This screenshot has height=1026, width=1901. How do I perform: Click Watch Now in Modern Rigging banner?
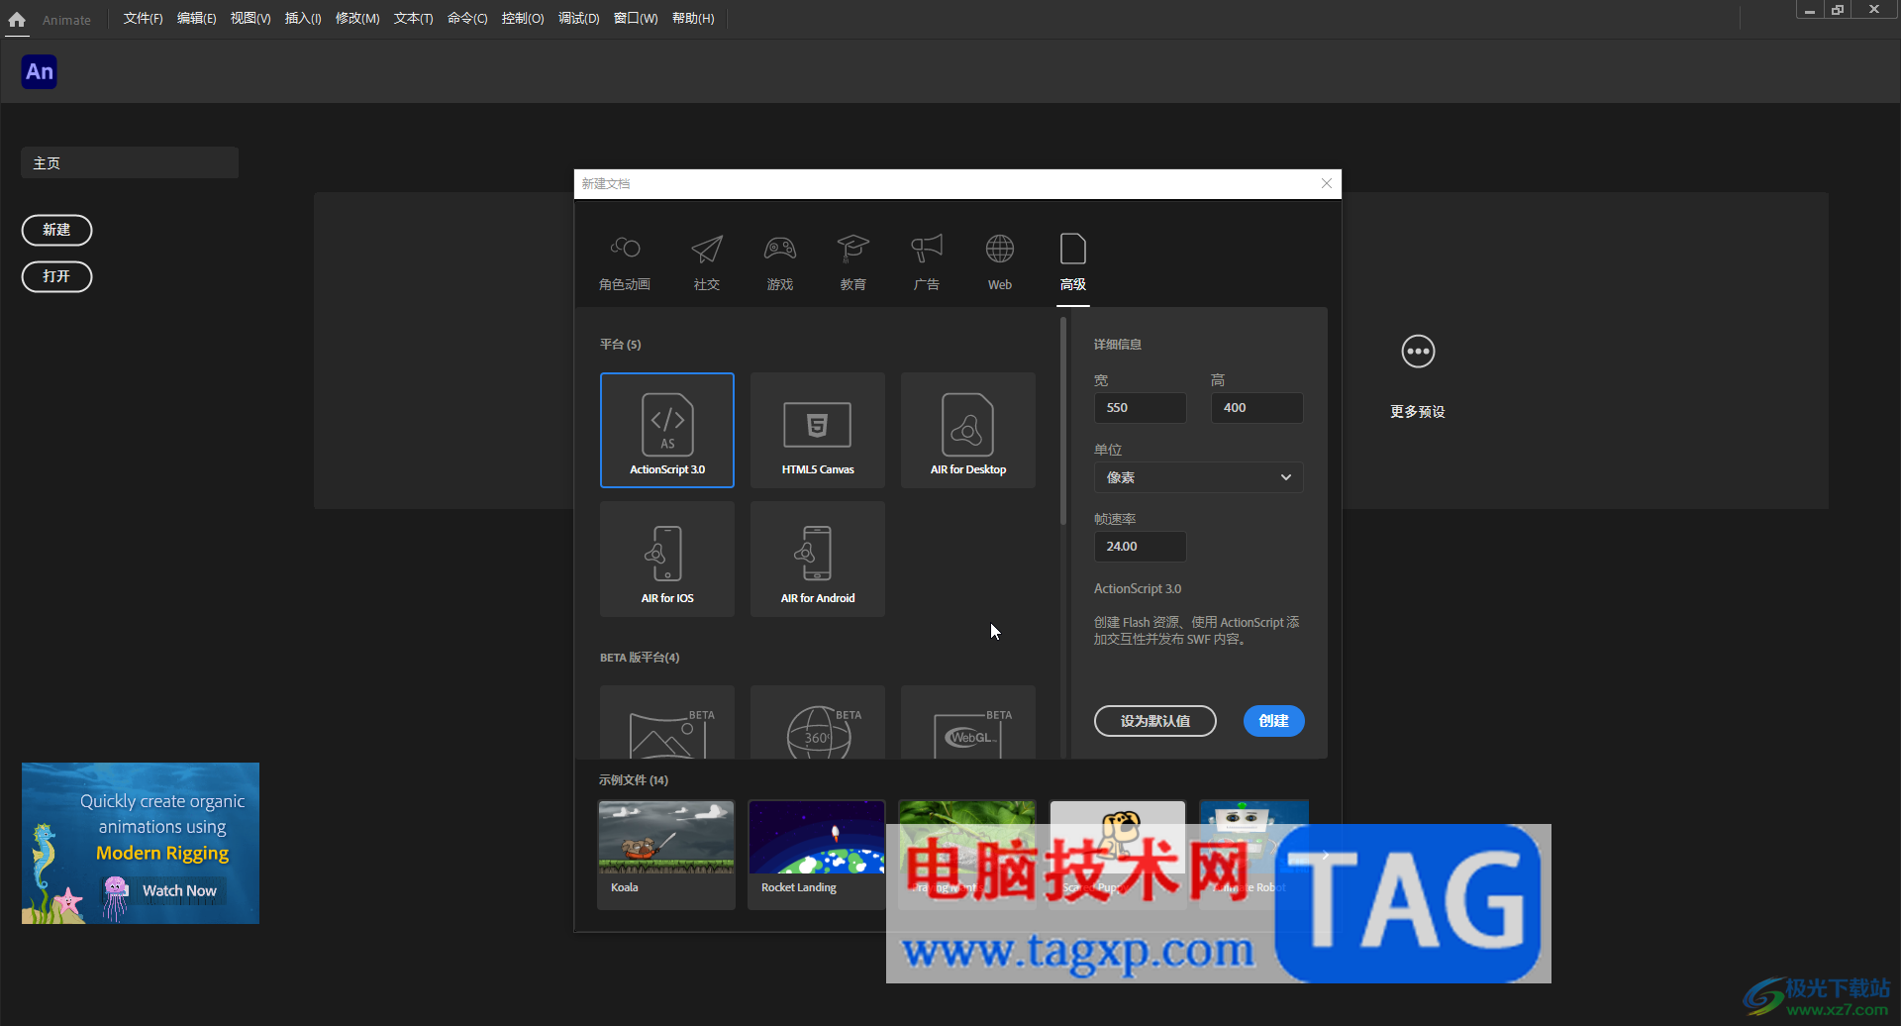179,890
